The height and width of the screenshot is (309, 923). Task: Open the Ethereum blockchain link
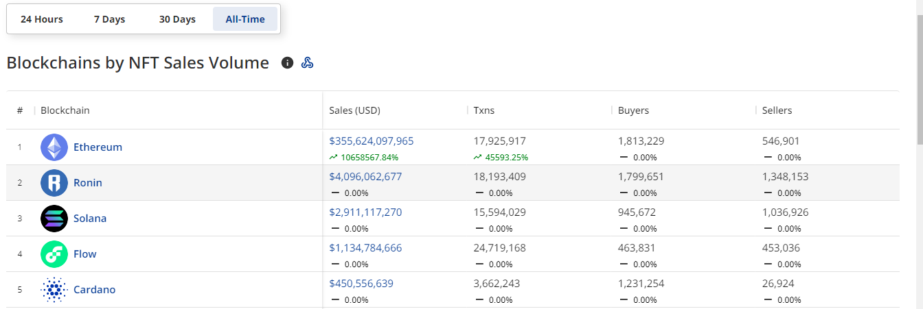pos(98,147)
